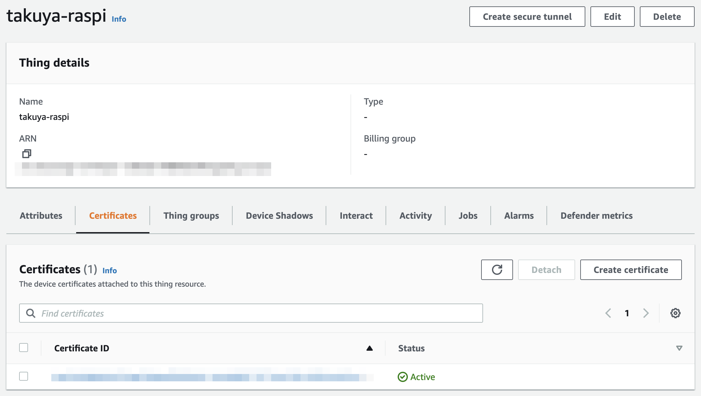Click Create certificate
The image size is (701, 396).
(631, 270)
